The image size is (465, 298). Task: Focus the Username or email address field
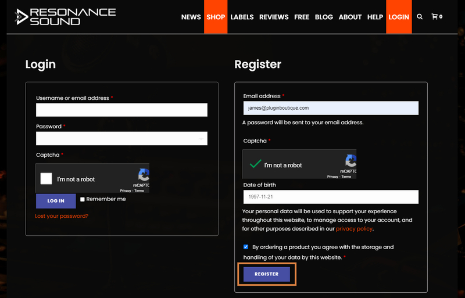pos(121,110)
